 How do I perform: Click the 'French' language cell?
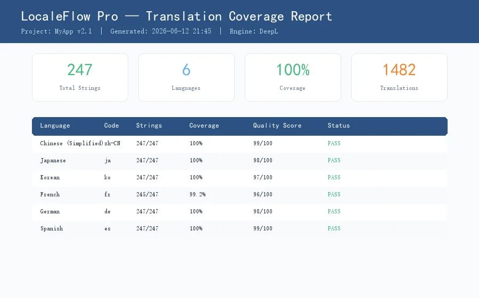click(50, 194)
